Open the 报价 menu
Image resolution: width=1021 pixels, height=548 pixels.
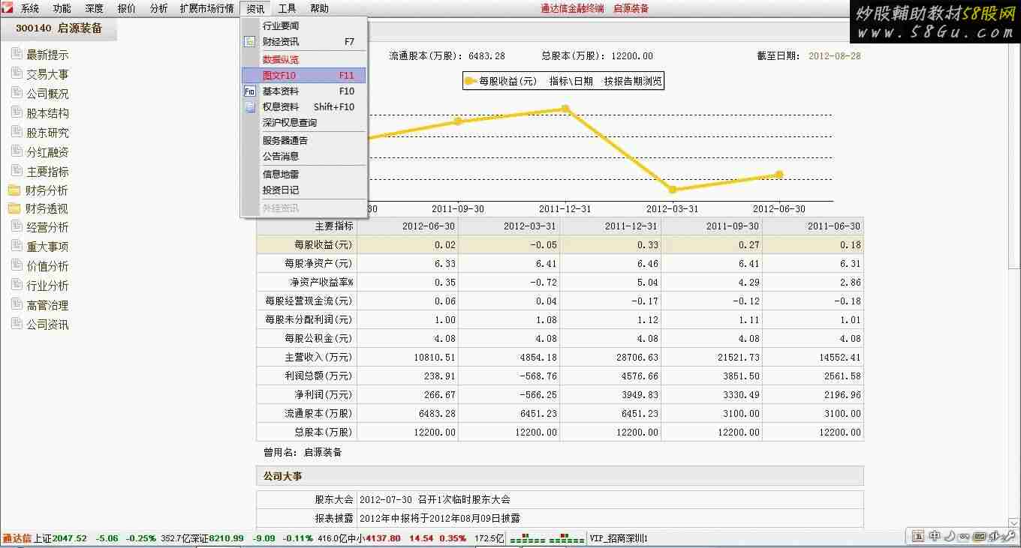[126, 9]
